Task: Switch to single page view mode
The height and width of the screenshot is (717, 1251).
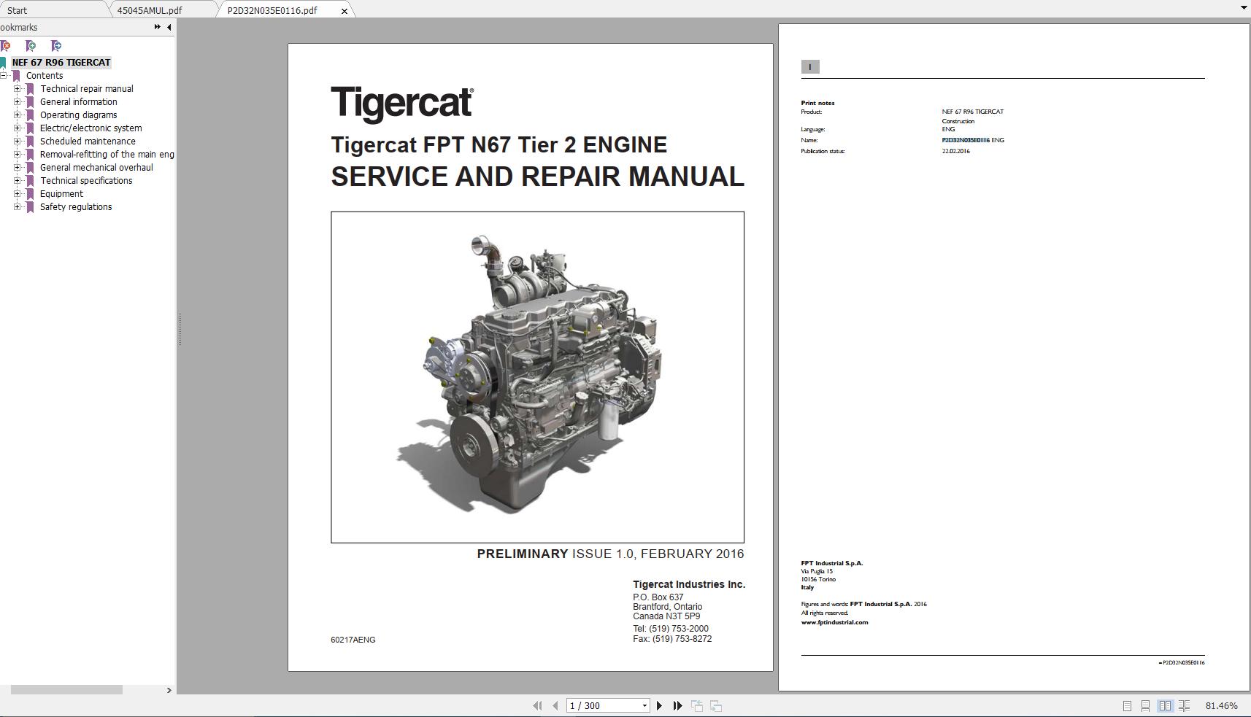Action: click(x=1127, y=705)
